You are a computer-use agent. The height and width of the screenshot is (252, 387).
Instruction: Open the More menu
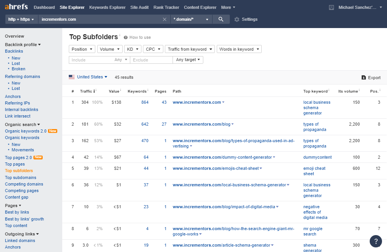click(x=228, y=7)
